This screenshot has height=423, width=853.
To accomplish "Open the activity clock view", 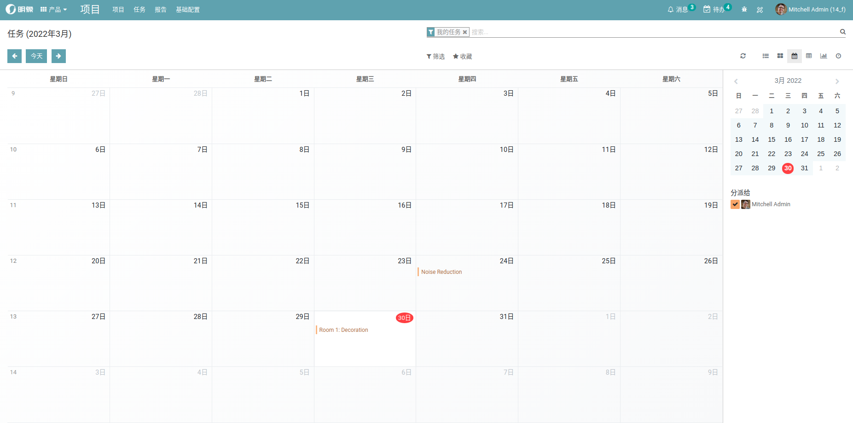I will [838, 56].
